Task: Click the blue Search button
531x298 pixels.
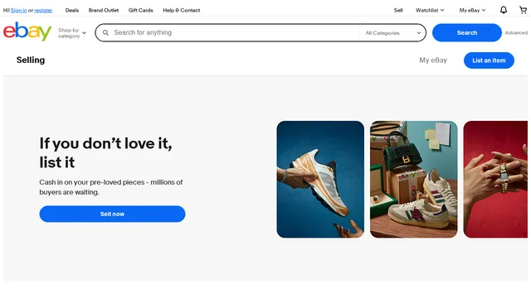Action: tap(466, 33)
